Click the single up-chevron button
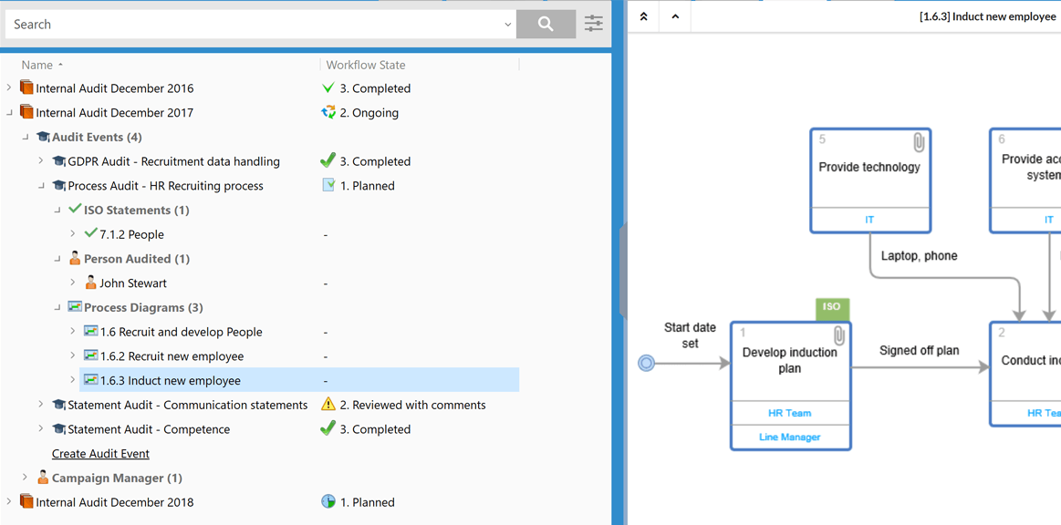The image size is (1061, 525). [675, 17]
